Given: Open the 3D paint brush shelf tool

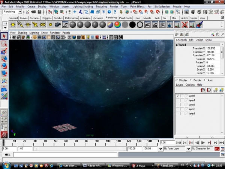Looking at the screenshot, I should pos(199,25).
